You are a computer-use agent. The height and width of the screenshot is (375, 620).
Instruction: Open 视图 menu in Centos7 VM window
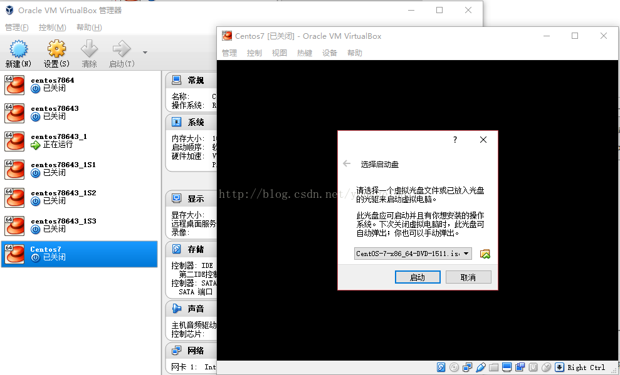pos(279,53)
